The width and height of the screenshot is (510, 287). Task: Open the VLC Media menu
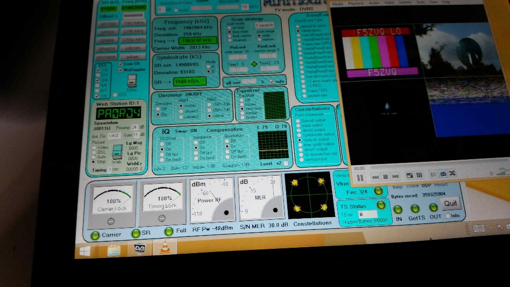tap(337, 4)
